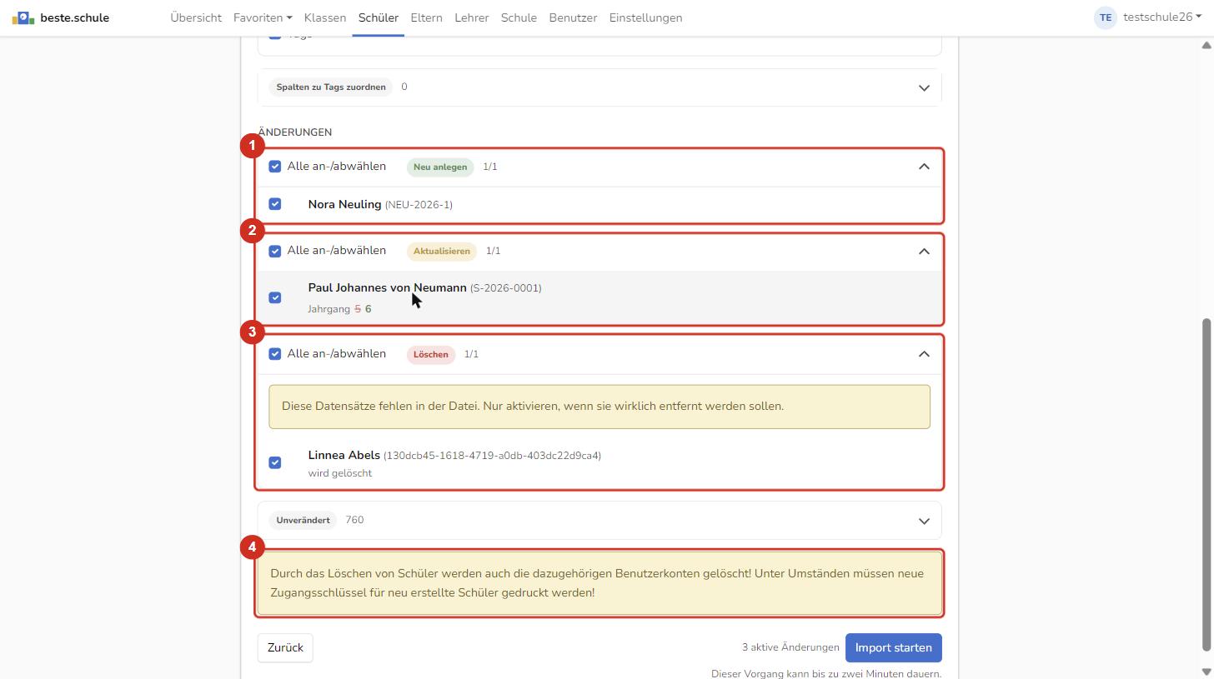Navigate to Lehrer
Screen dimensions: 1214x679
point(472,17)
